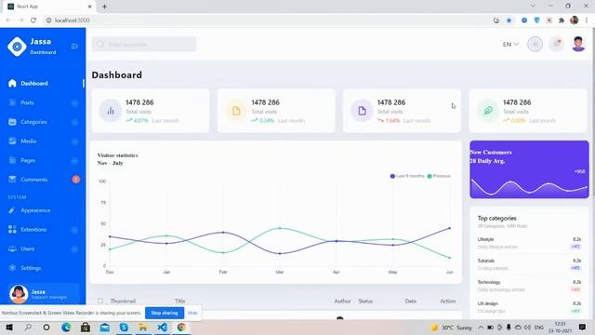Select the Tutorials category row
The image size is (595, 335).
pyautogui.click(x=529, y=264)
